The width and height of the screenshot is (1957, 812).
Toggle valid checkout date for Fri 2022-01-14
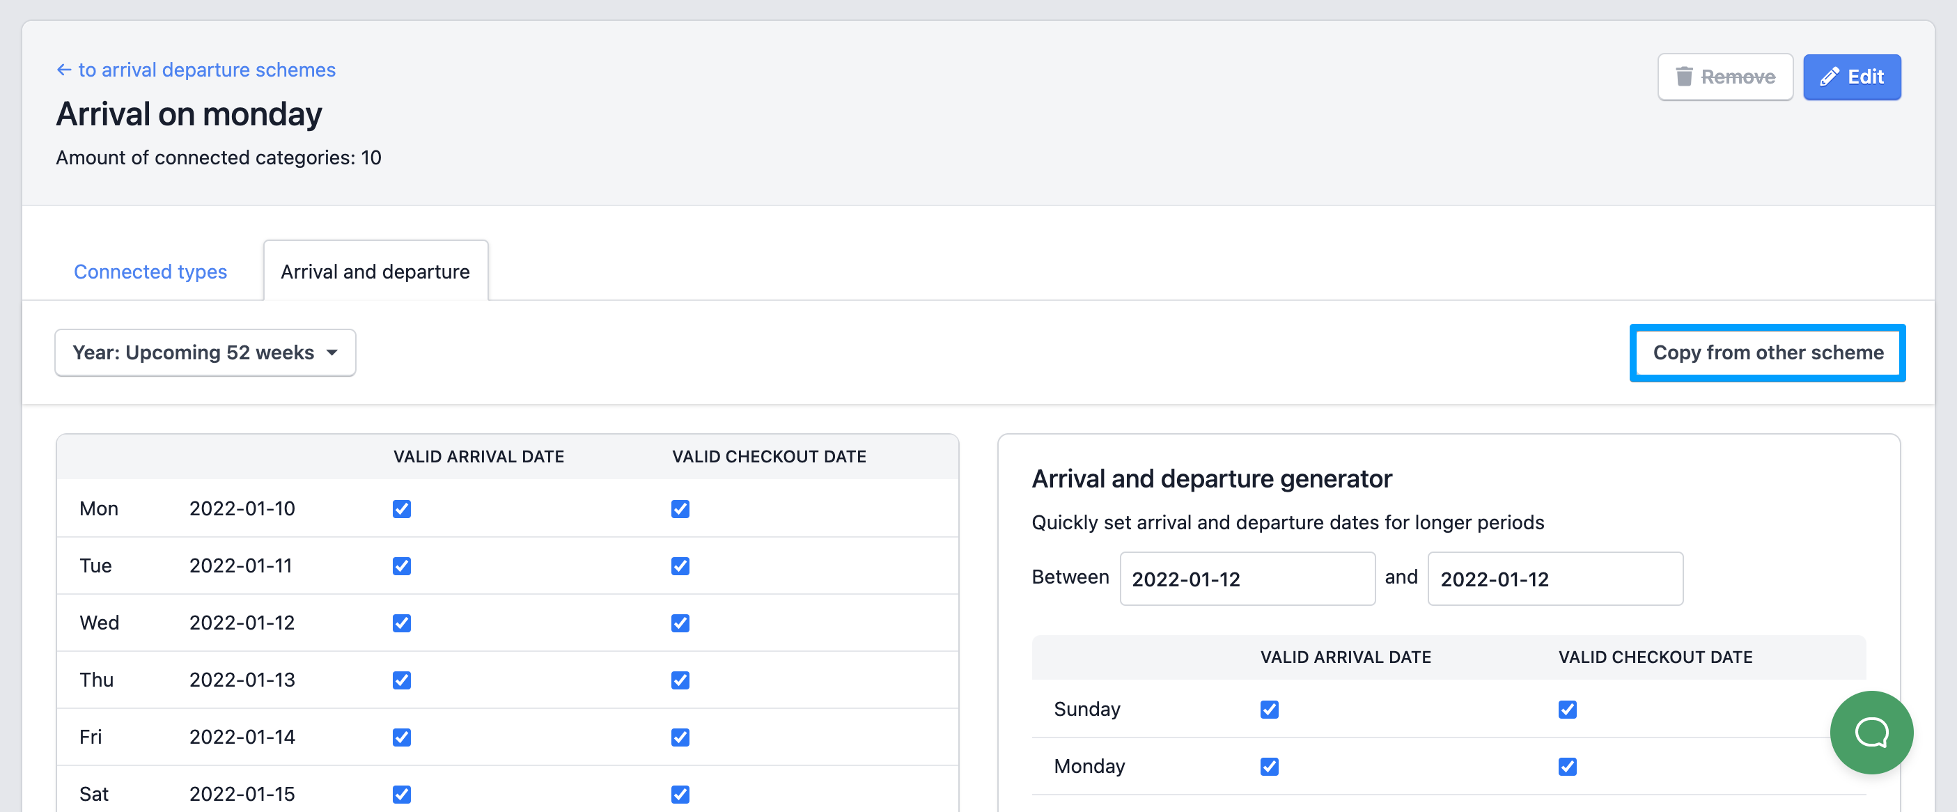pyautogui.click(x=680, y=737)
